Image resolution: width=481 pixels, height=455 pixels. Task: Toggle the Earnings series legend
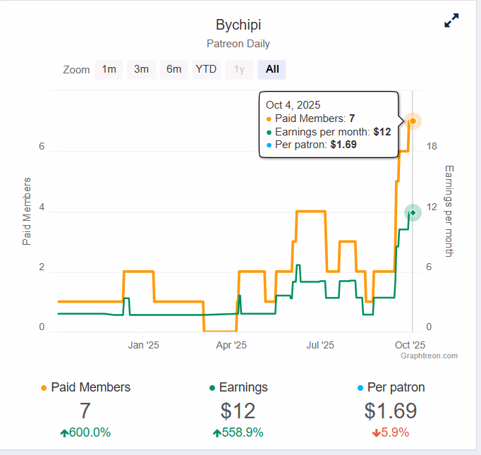pyautogui.click(x=238, y=387)
